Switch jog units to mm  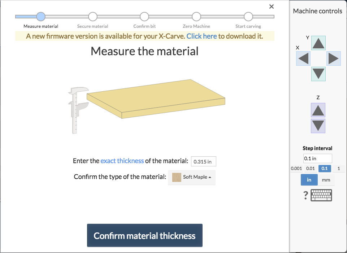pyautogui.click(x=326, y=179)
